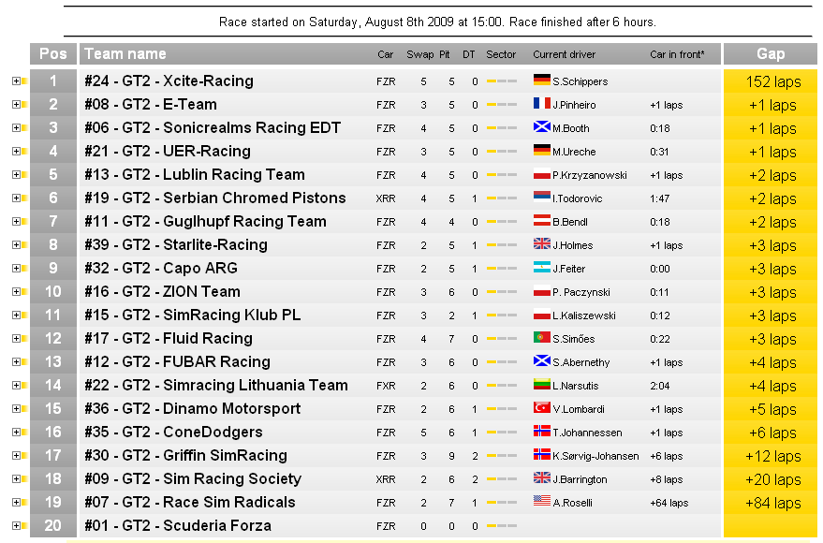Click the Pos column header

point(52,54)
